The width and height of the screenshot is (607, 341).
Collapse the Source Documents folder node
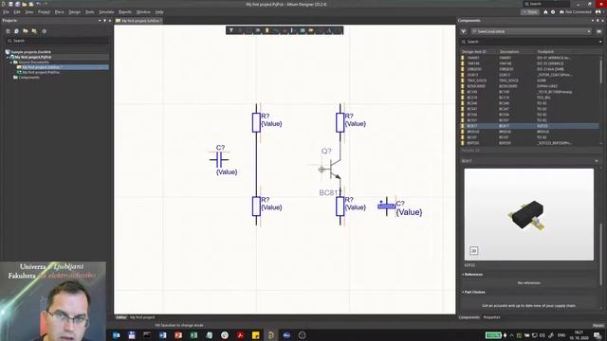(x=11, y=63)
